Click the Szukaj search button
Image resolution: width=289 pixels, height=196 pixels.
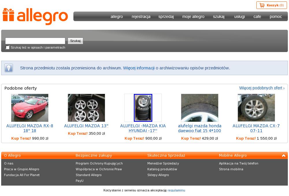[x=75, y=41]
